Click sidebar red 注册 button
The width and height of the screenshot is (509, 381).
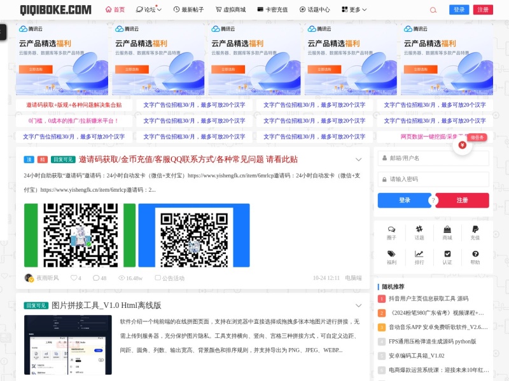[x=463, y=200]
